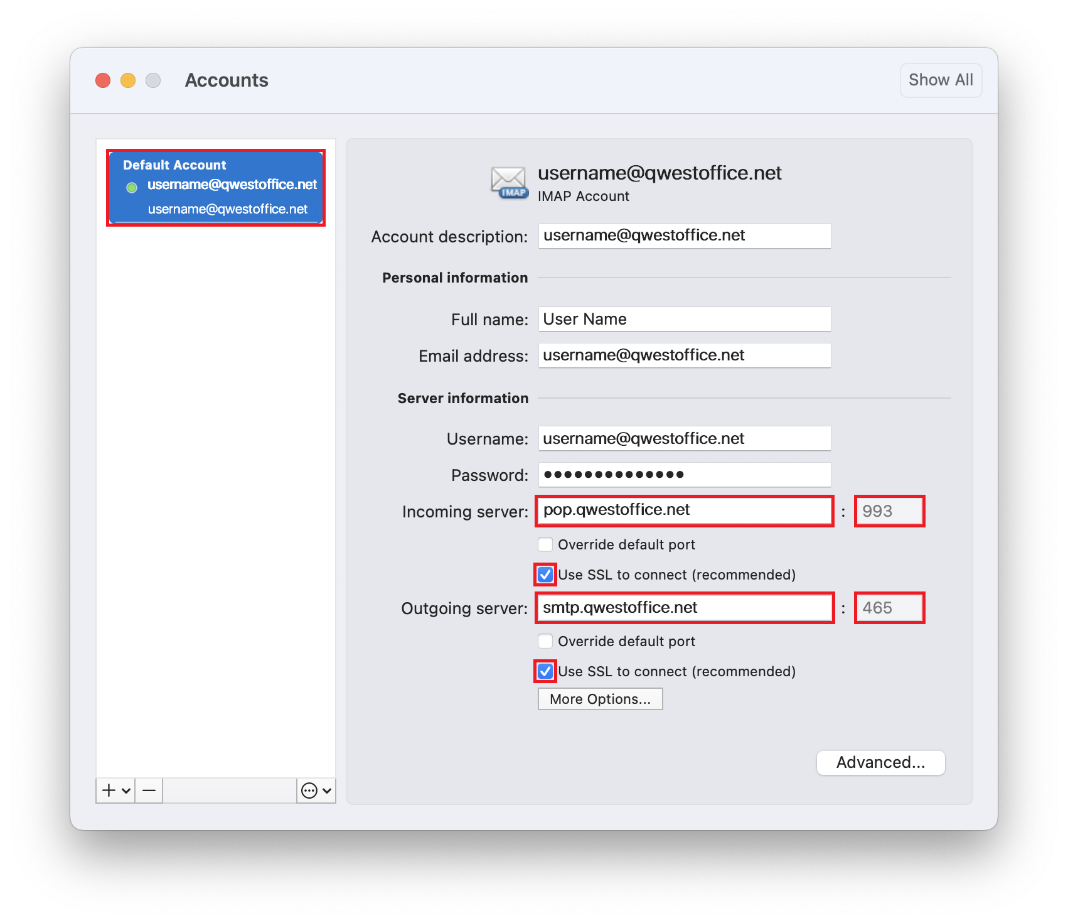Click into the Password field
Viewport: 1068px width, 923px height.
click(x=684, y=475)
